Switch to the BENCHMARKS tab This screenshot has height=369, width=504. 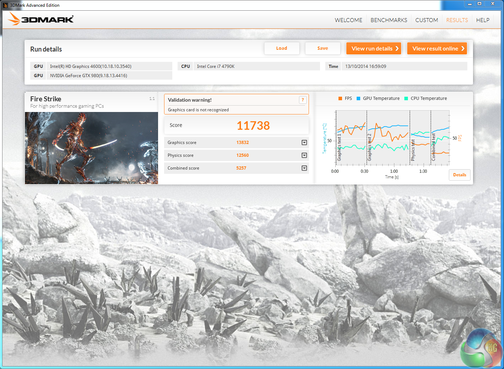(x=389, y=20)
